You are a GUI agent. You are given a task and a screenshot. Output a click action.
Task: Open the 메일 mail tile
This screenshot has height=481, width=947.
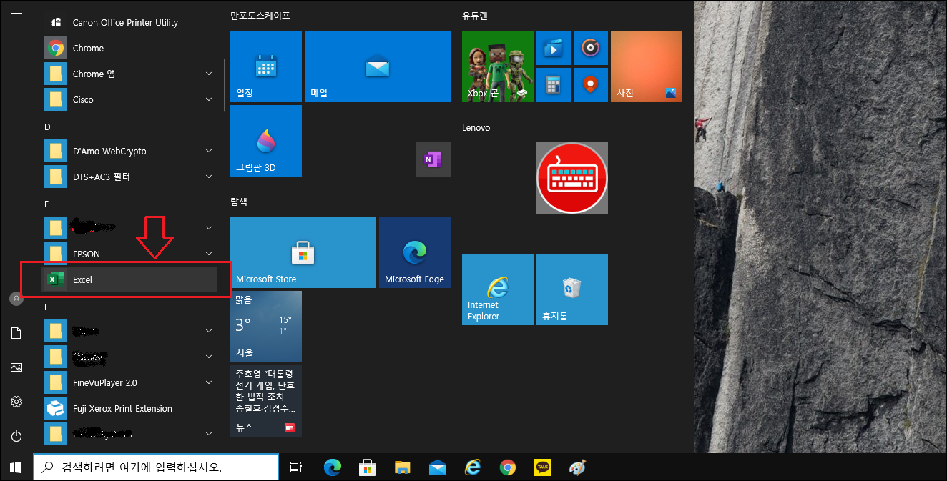(378, 66)
